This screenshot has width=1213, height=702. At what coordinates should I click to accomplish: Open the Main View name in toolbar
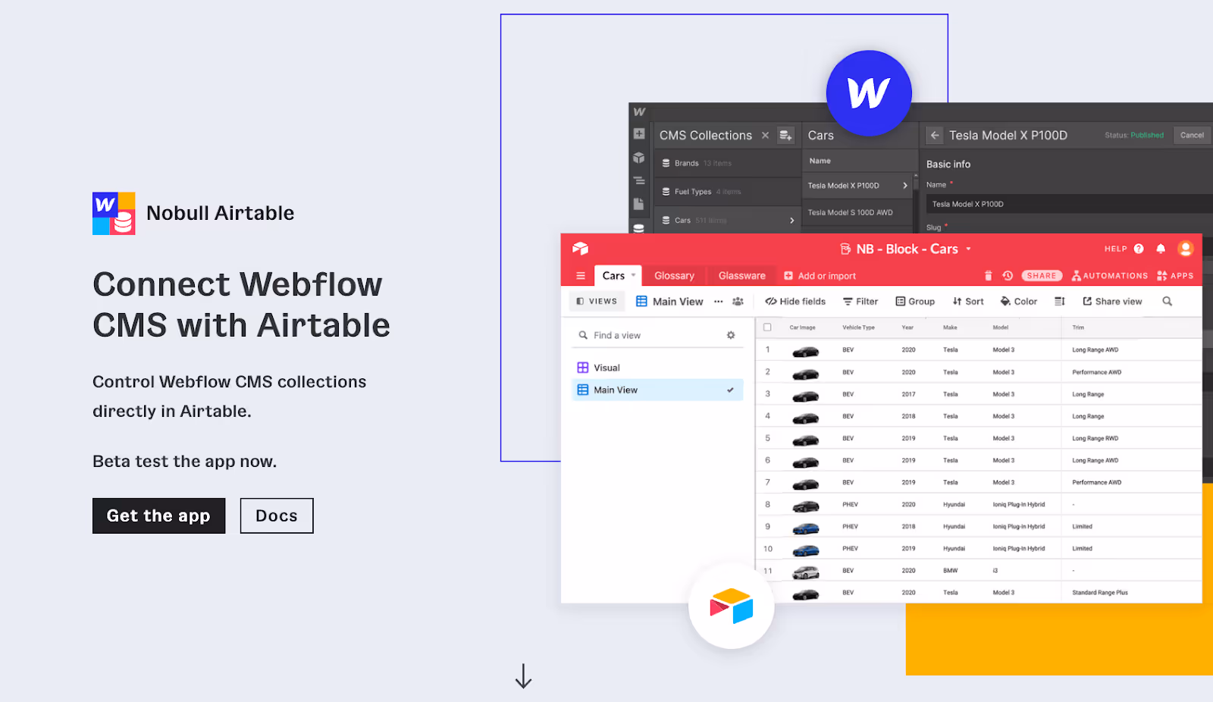(x=678, y=302)
